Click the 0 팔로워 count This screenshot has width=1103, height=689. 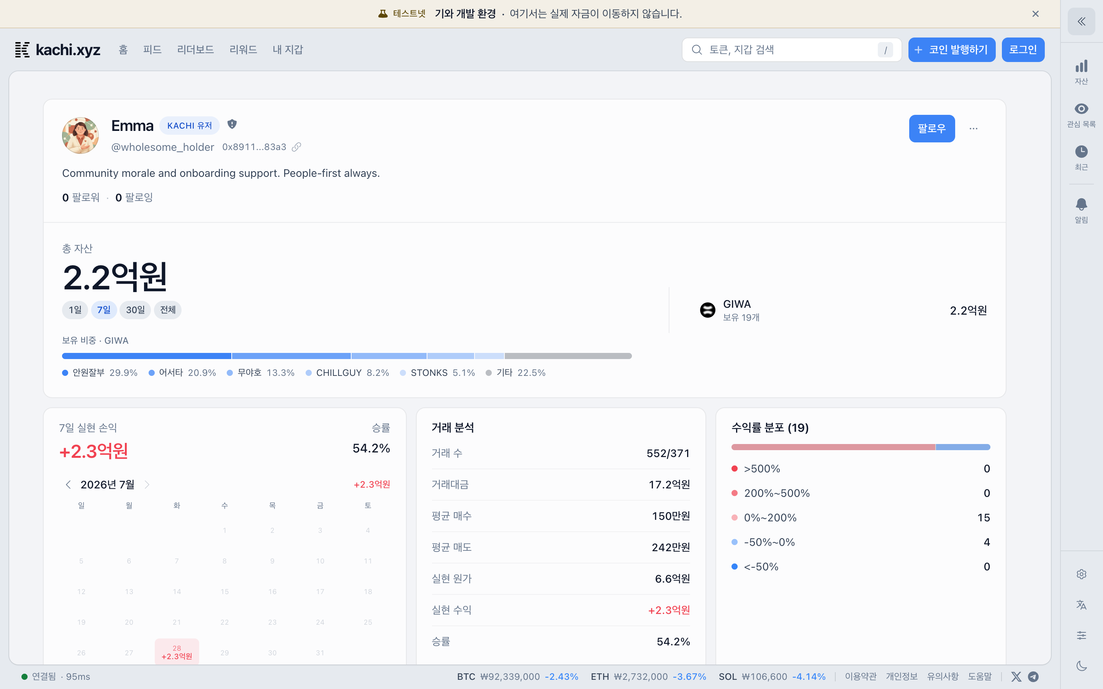[81, 197]
